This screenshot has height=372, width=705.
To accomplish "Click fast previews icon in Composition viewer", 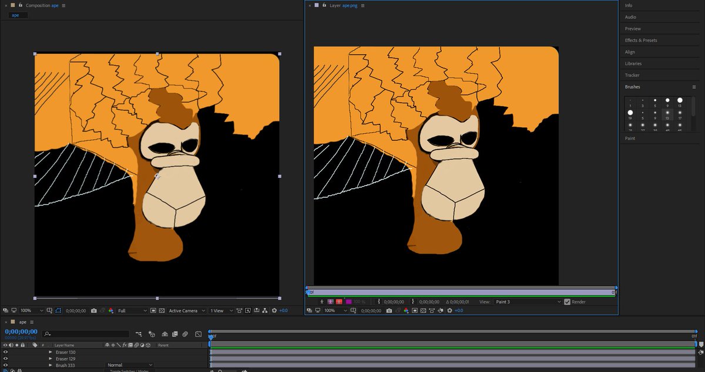I will [247, 310].
